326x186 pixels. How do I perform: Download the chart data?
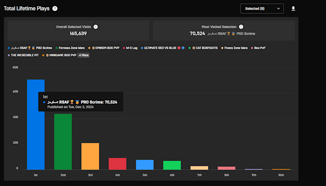(x=293, y=9)
